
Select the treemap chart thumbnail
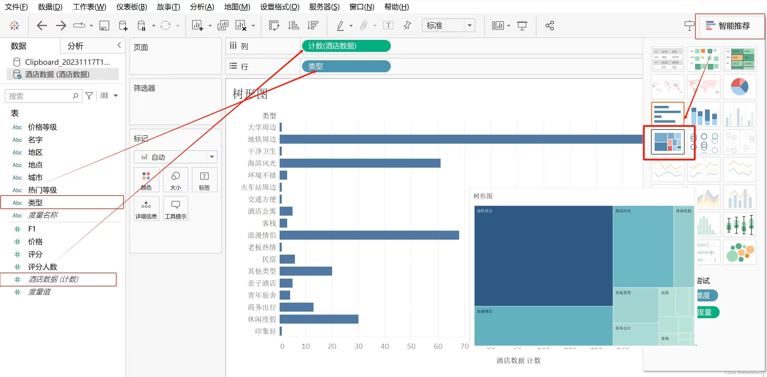click(x=667, y=142)
